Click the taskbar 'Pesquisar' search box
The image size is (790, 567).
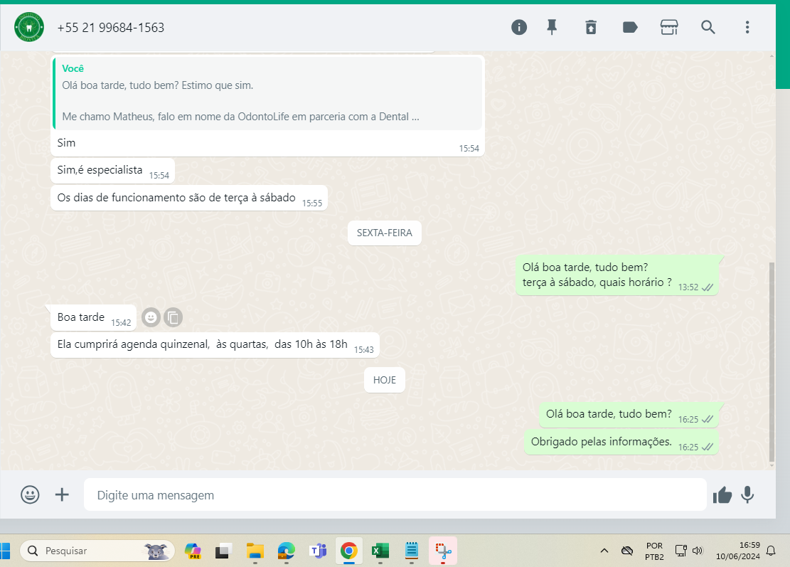pyautogui.click(x=97, y=551)
